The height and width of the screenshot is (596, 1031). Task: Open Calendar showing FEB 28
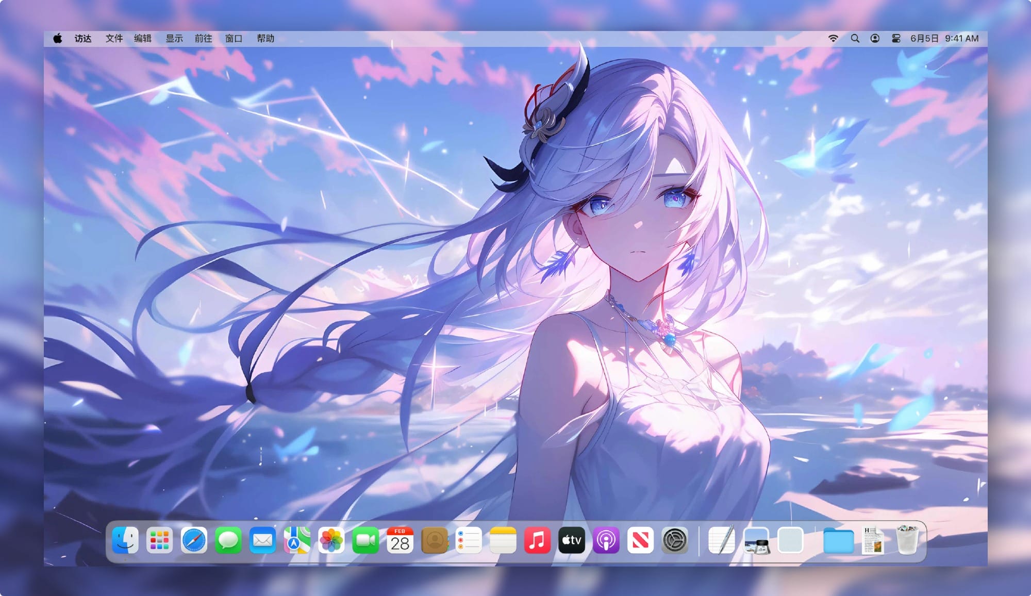pyautogui.click(x=400, y=540)
